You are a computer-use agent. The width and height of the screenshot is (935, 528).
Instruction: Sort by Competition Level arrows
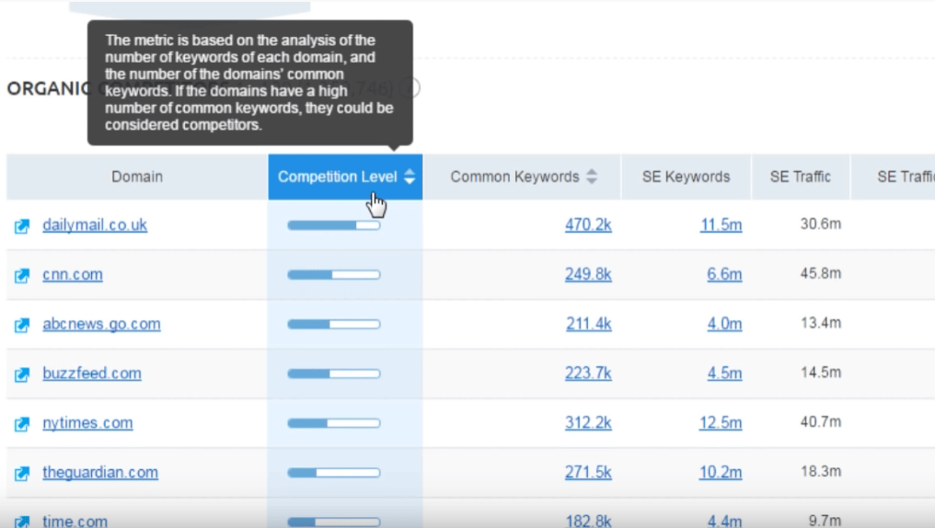tap(410, 177)
